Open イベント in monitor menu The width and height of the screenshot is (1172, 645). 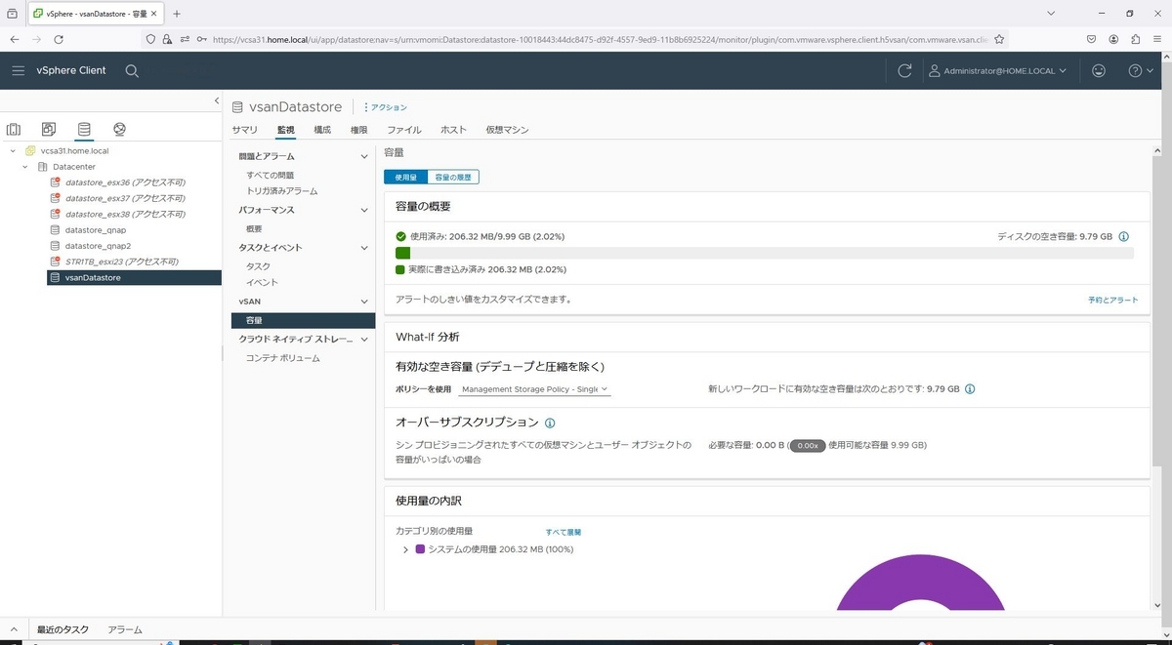[262, 282]
